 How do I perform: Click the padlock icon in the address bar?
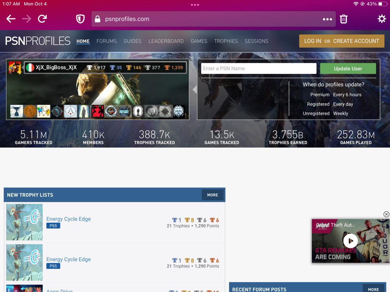click(97, 19)
